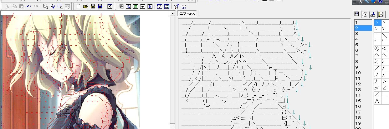Viewport: 389px width, 129px height.
Task: Pick the 巛 triple-chevron character cell
Action: pos(377,49)
